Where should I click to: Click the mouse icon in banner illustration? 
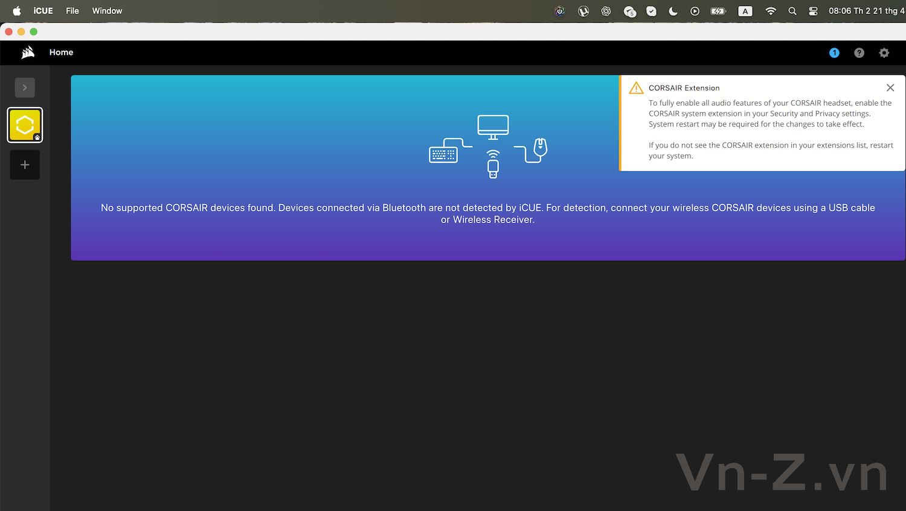click(541, 147)
